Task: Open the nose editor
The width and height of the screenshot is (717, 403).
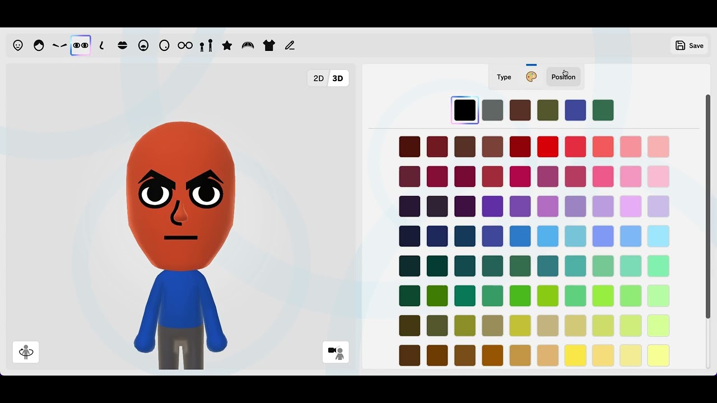Action: click(x=101, y=45)
